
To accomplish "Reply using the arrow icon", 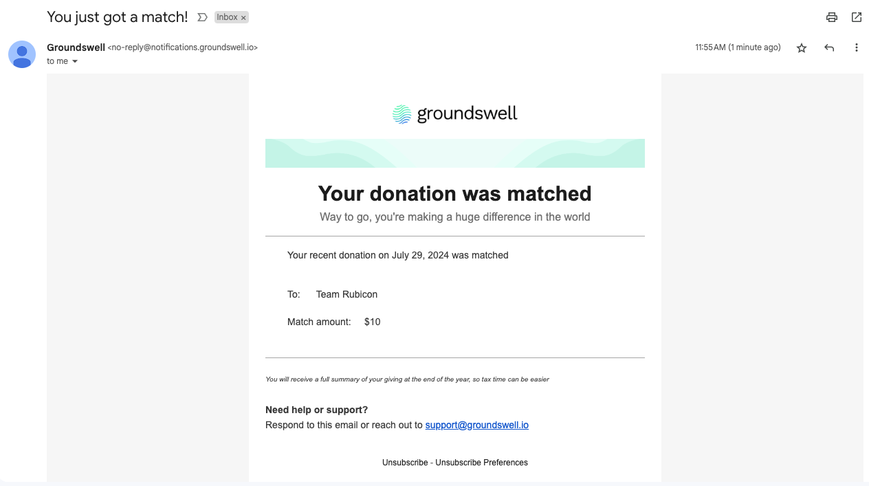I will click(829, 48).
